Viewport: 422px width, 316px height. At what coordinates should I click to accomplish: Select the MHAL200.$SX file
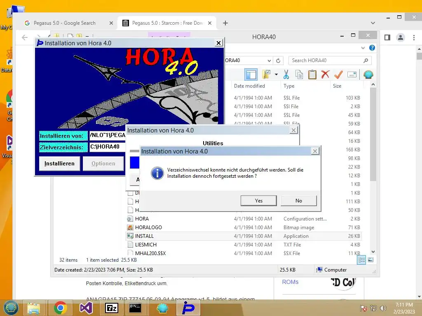pyautogui.click(x=244, y=253)
